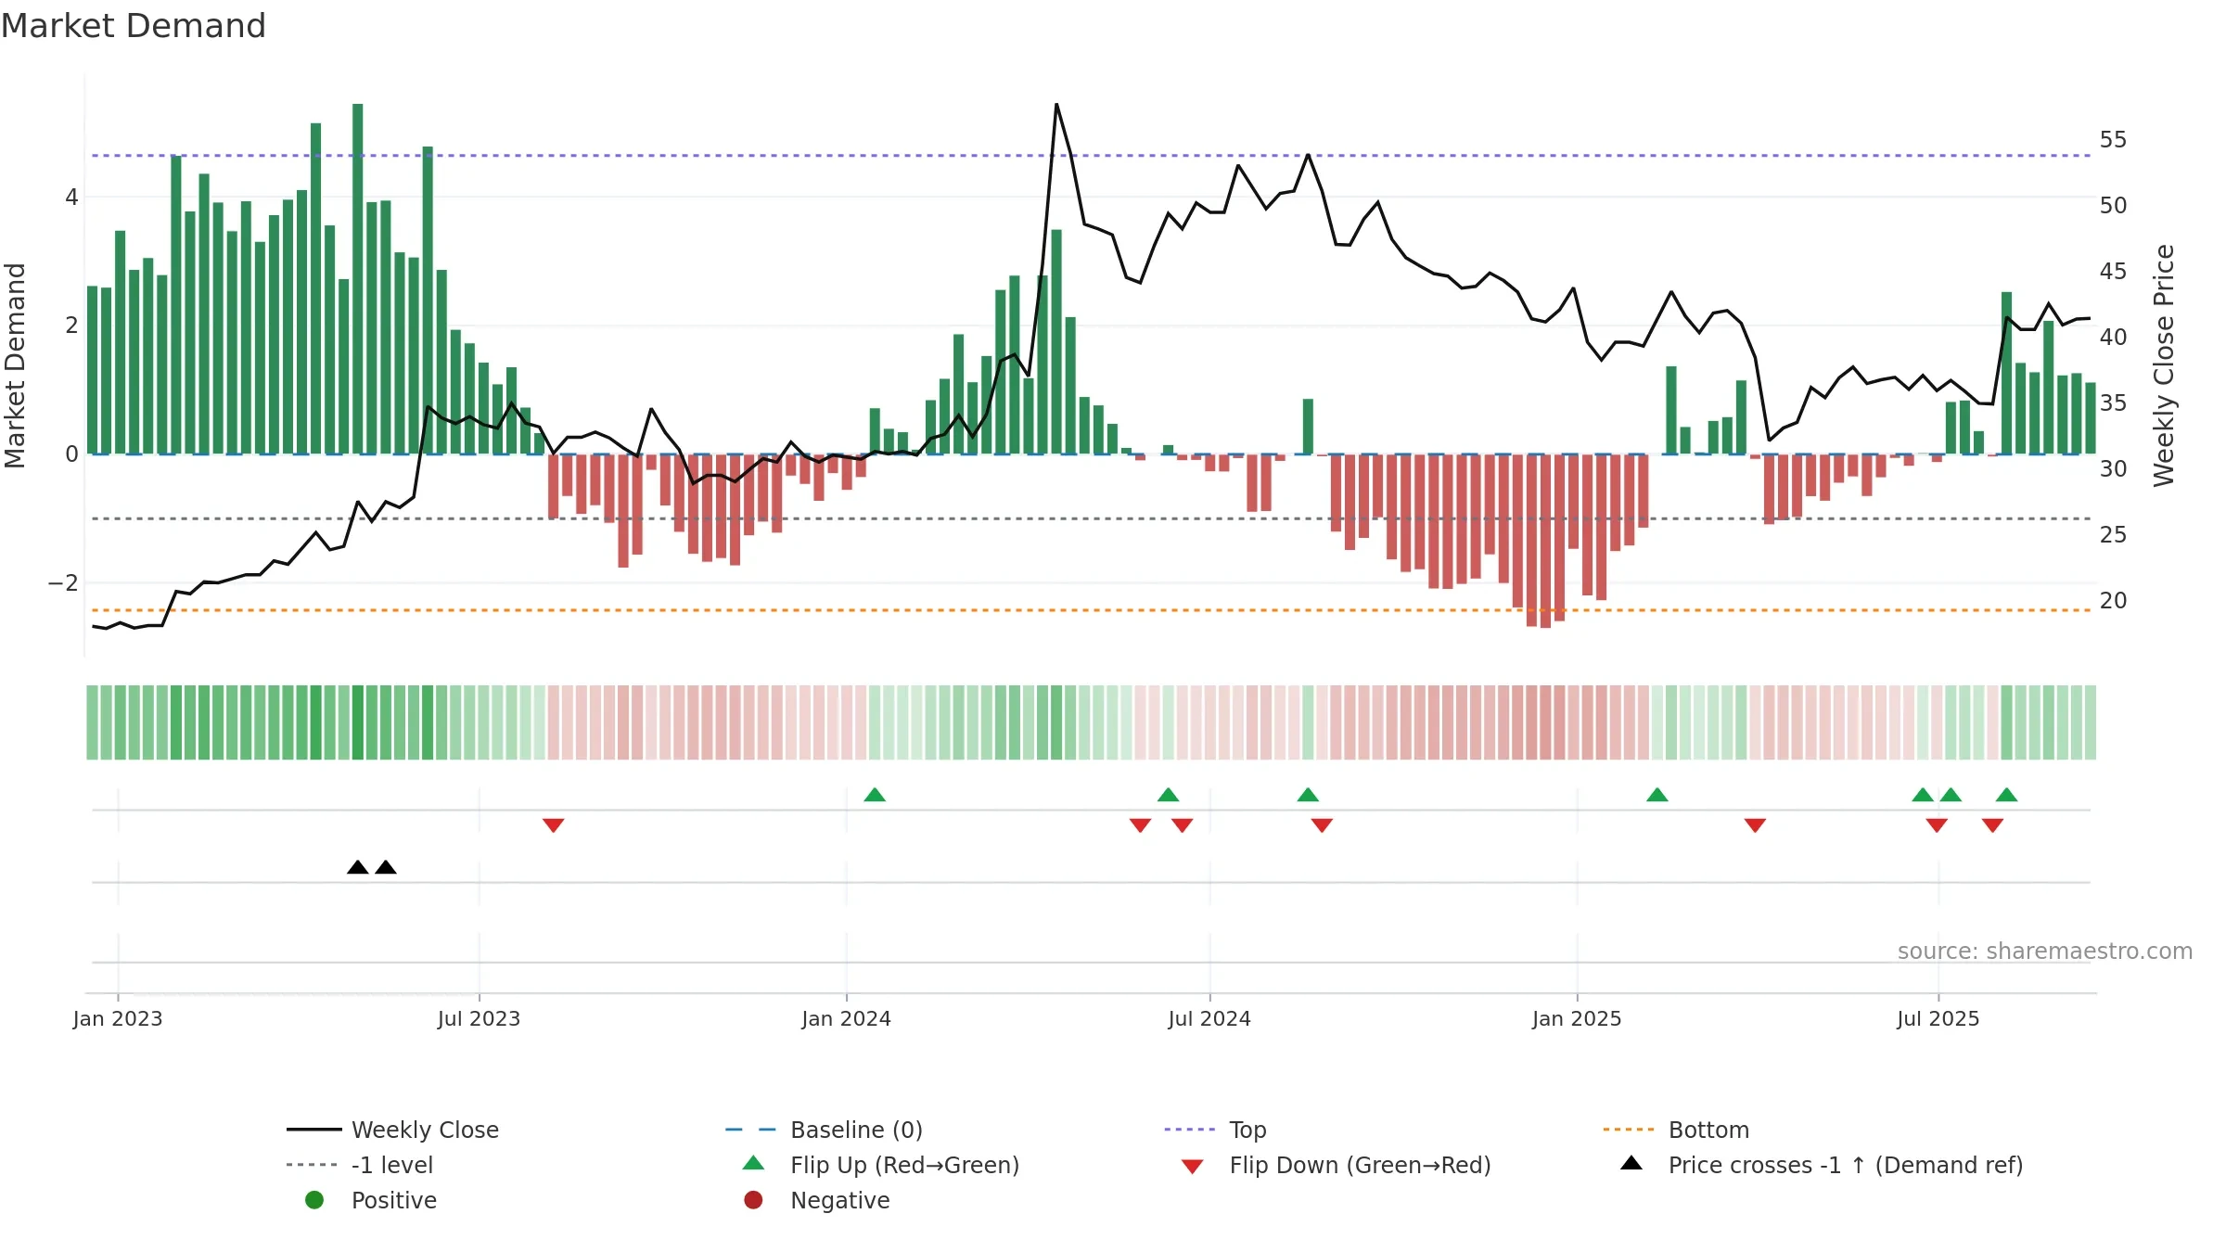Image resolution: width=2226 pixels, height=1252 pixels.
Task: Click the Weekly Close Price axis title
Action: (2164, 365)
